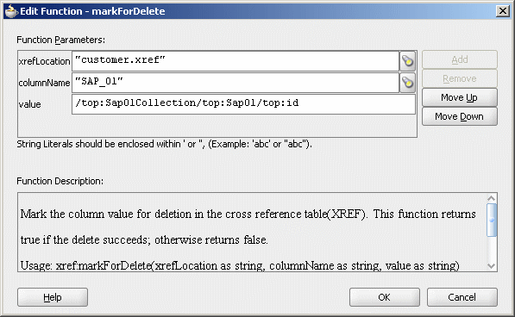Screen dimensions: 515x317
Task: Click the flashlight icon beside columnName field
Action: click(408, 83)
